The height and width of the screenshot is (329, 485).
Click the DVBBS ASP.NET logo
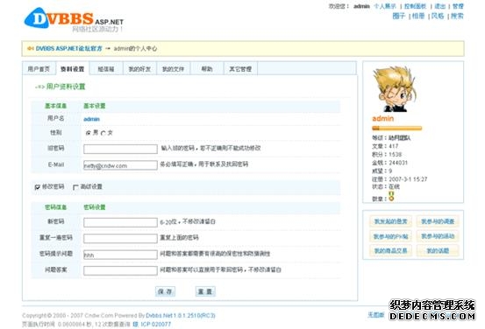click(x=74, y=20)
